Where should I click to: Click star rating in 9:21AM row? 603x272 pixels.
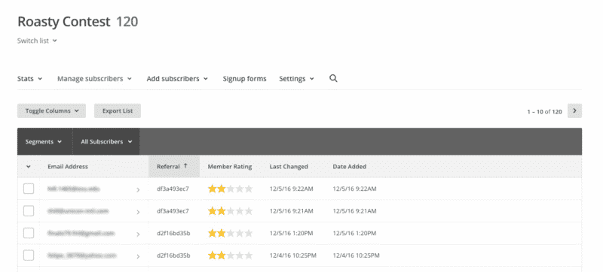(x=230, y=211)
